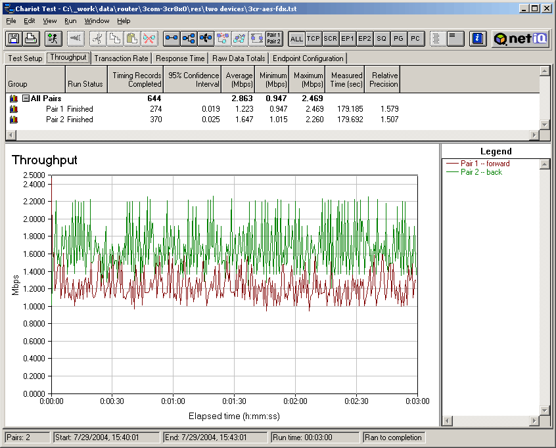
Task: Click the Timing Records Completed column header
Action: point(135,79)
